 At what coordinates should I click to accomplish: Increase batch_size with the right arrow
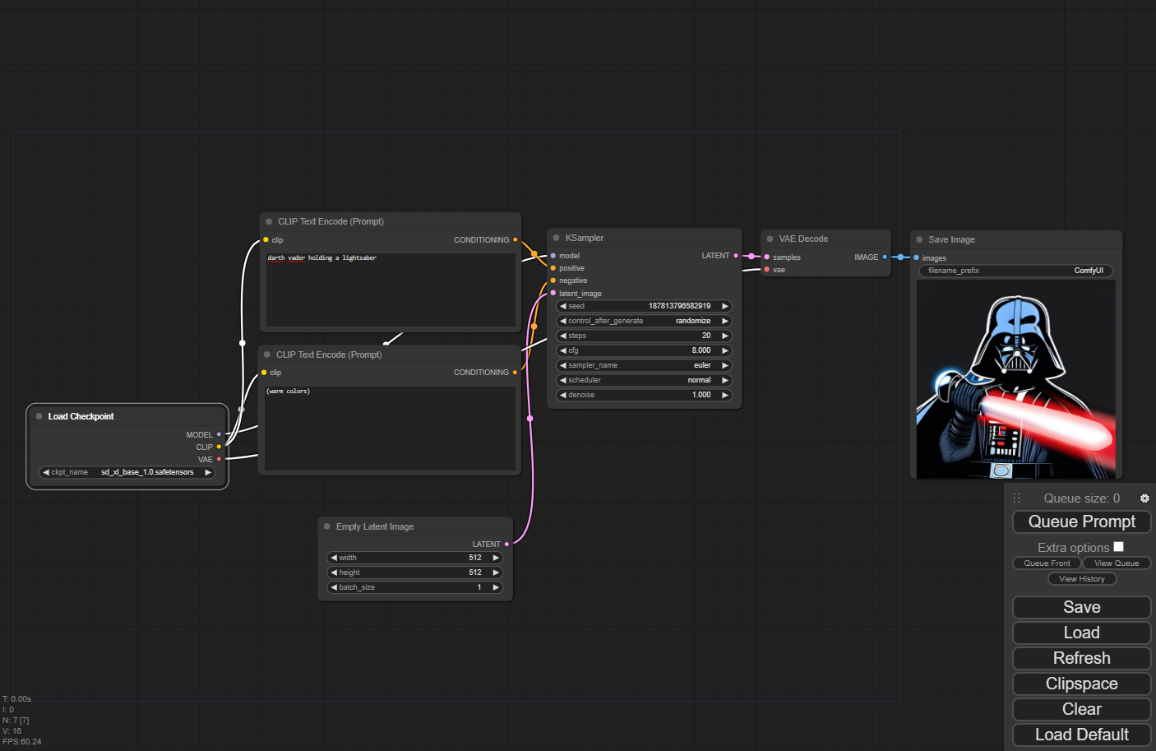[x=496, y=587]
